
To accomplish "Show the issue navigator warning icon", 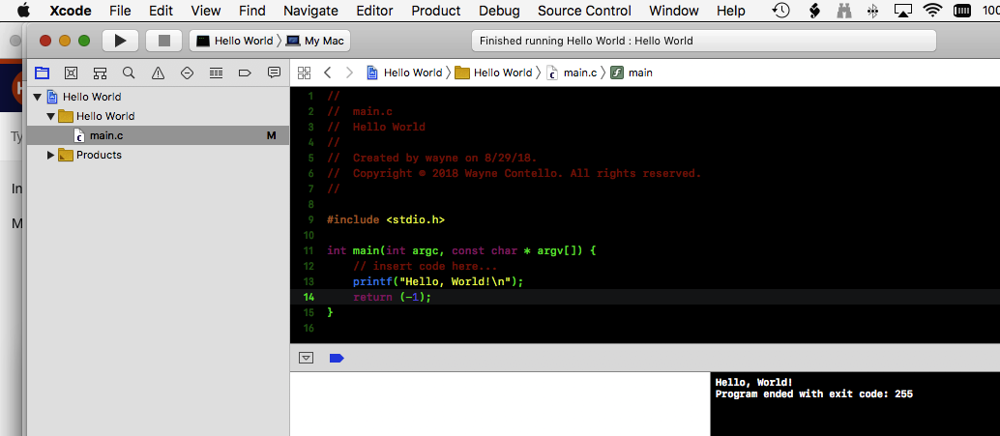I will click(158, 73).
